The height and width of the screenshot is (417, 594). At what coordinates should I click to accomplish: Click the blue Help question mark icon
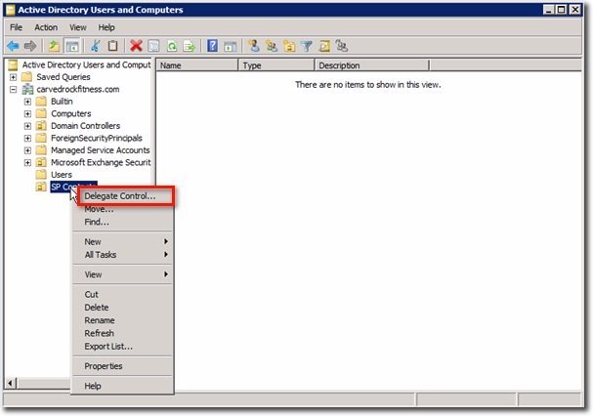click(213, 46)
